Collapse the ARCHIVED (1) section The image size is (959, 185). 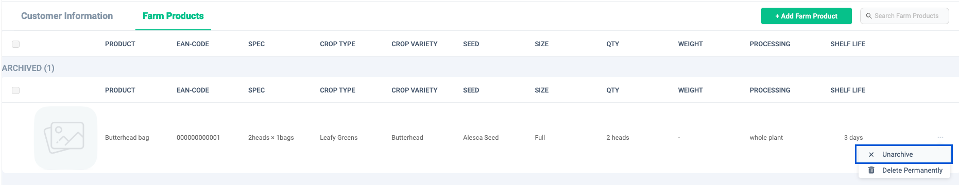click(x=28, y=68)
